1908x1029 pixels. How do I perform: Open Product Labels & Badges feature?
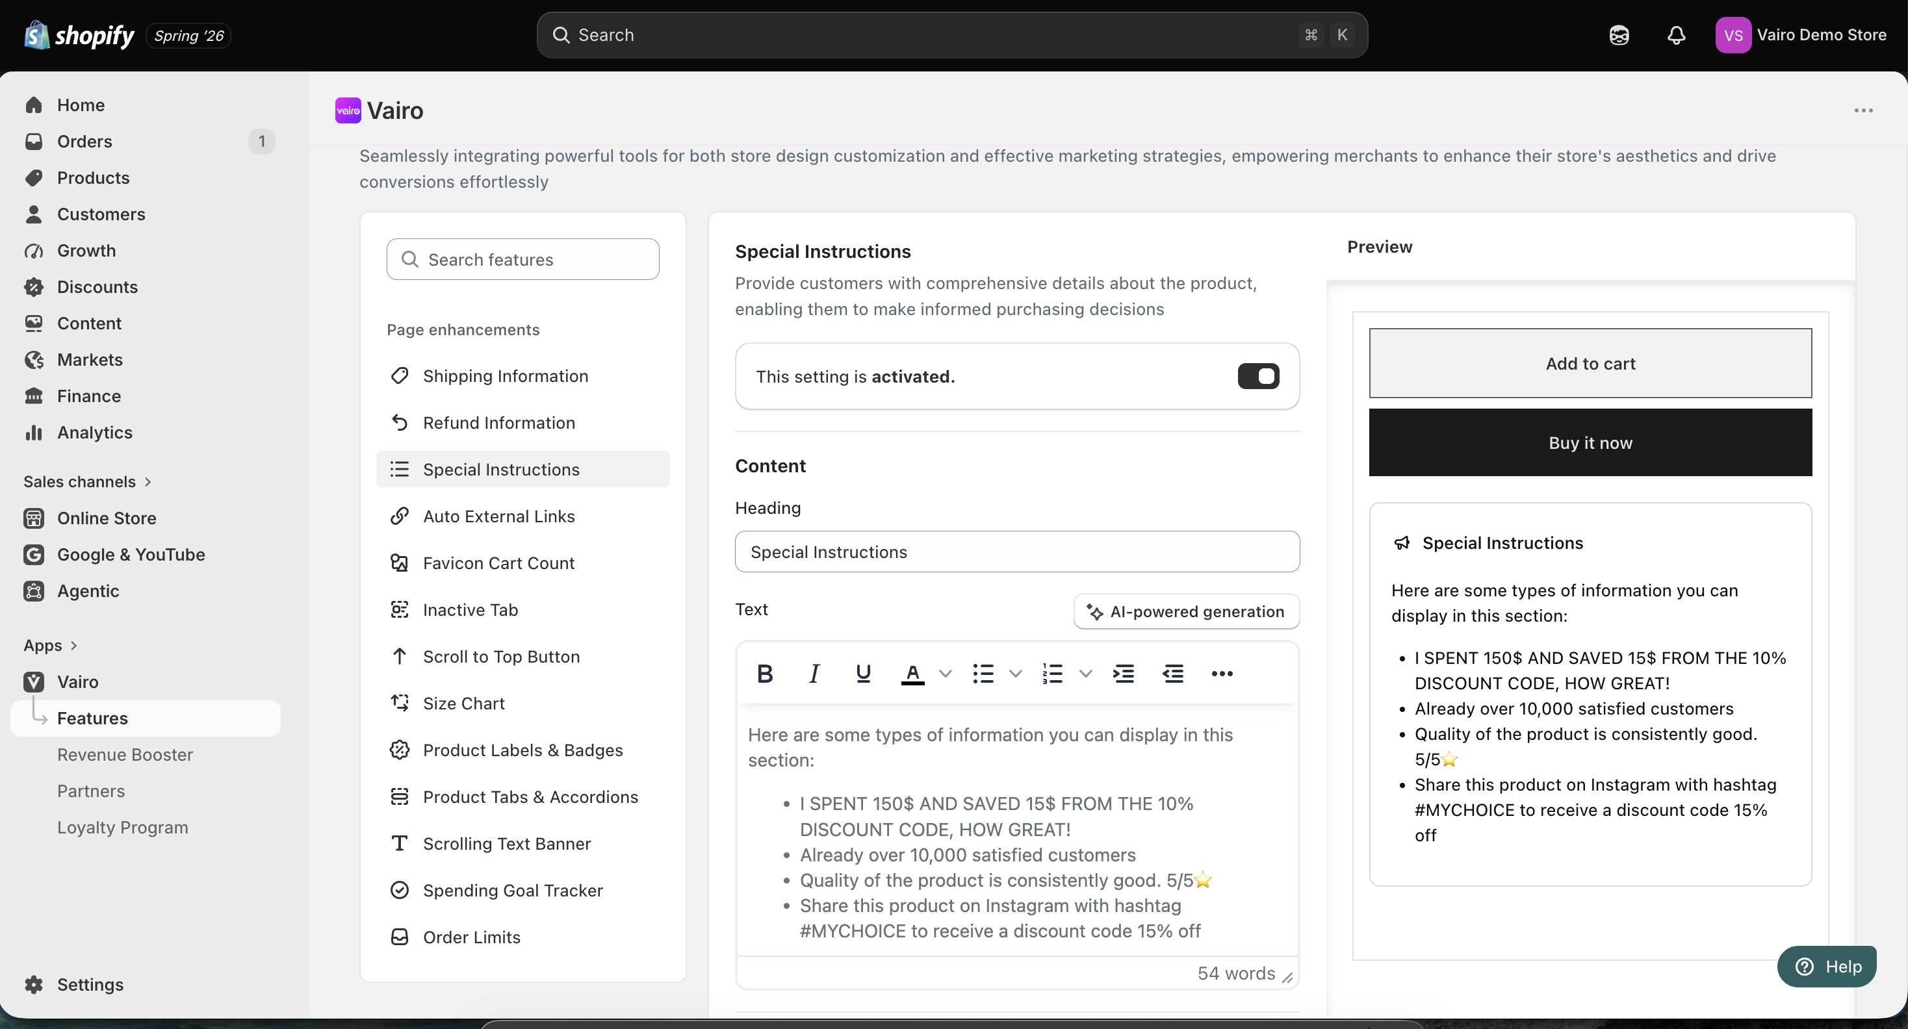pyautogui.click(x=523, y=750)
